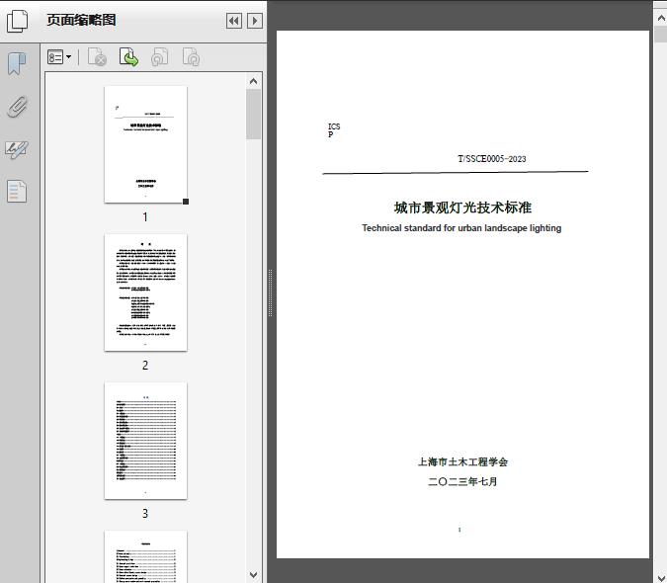The height and width of the screenshot is (583, 667).
Task: Rotate pages counterclockwise
Action: click(159, 57)
